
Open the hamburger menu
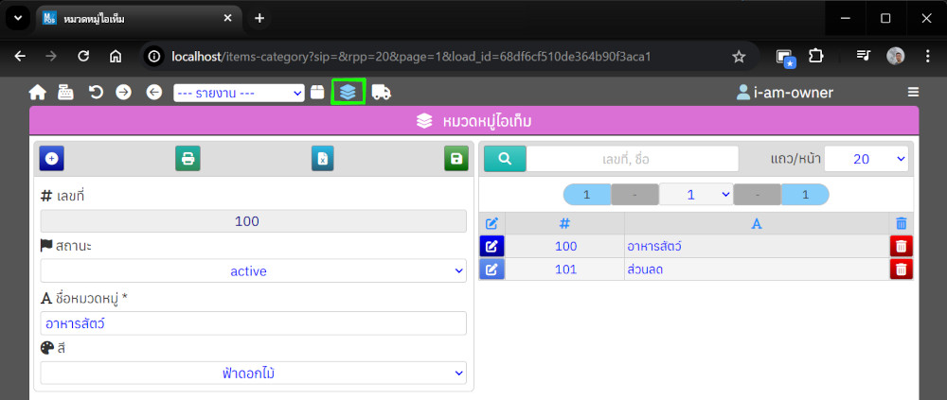coord(913,92)
